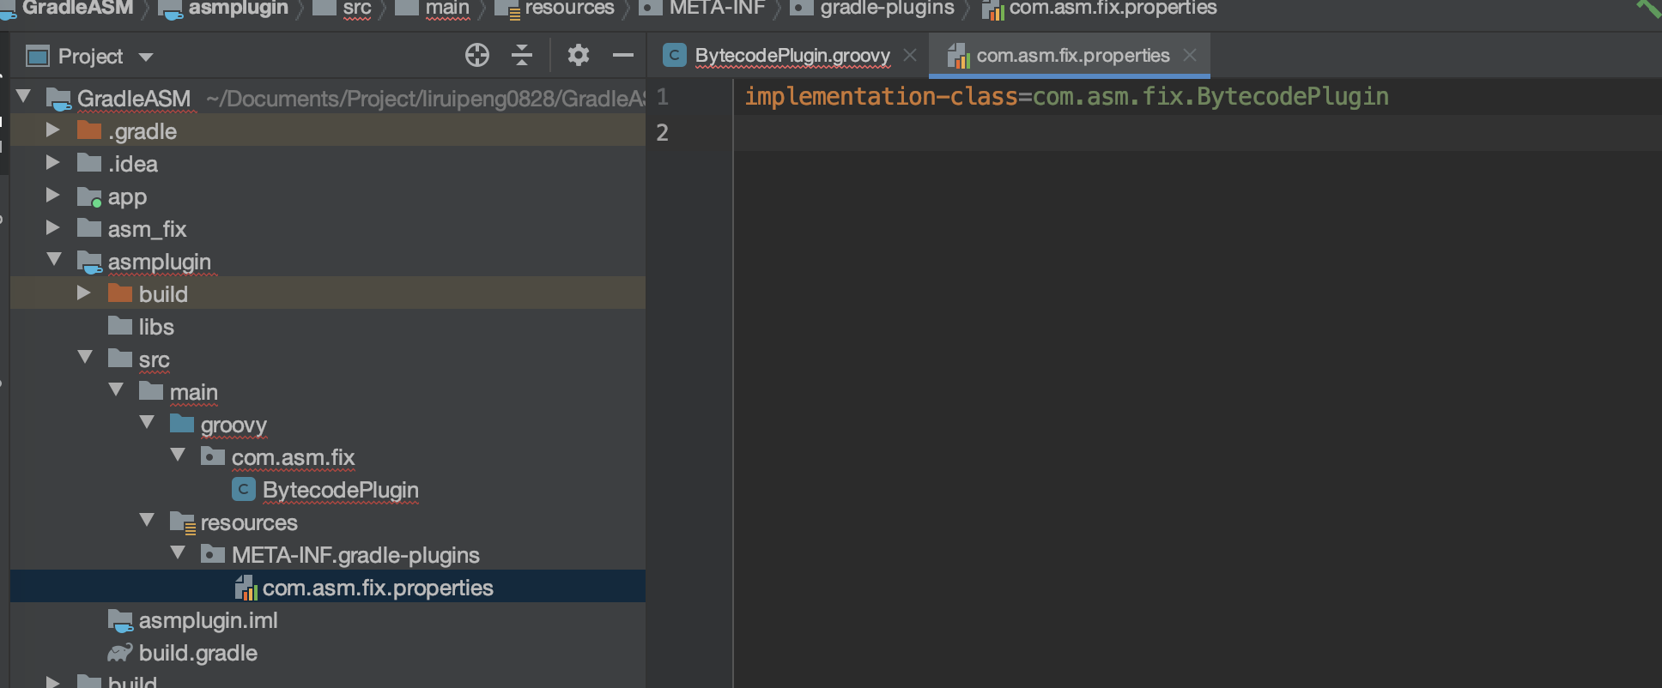Click the Collapse All icon in Project panel
The width and height of the screenshot is (1662, 688).
coord(522,56)
